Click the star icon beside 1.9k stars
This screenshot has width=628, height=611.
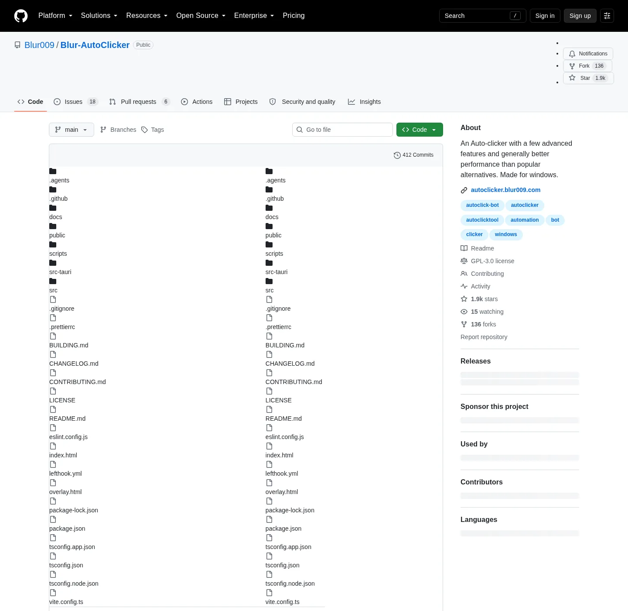coord(464,299)
